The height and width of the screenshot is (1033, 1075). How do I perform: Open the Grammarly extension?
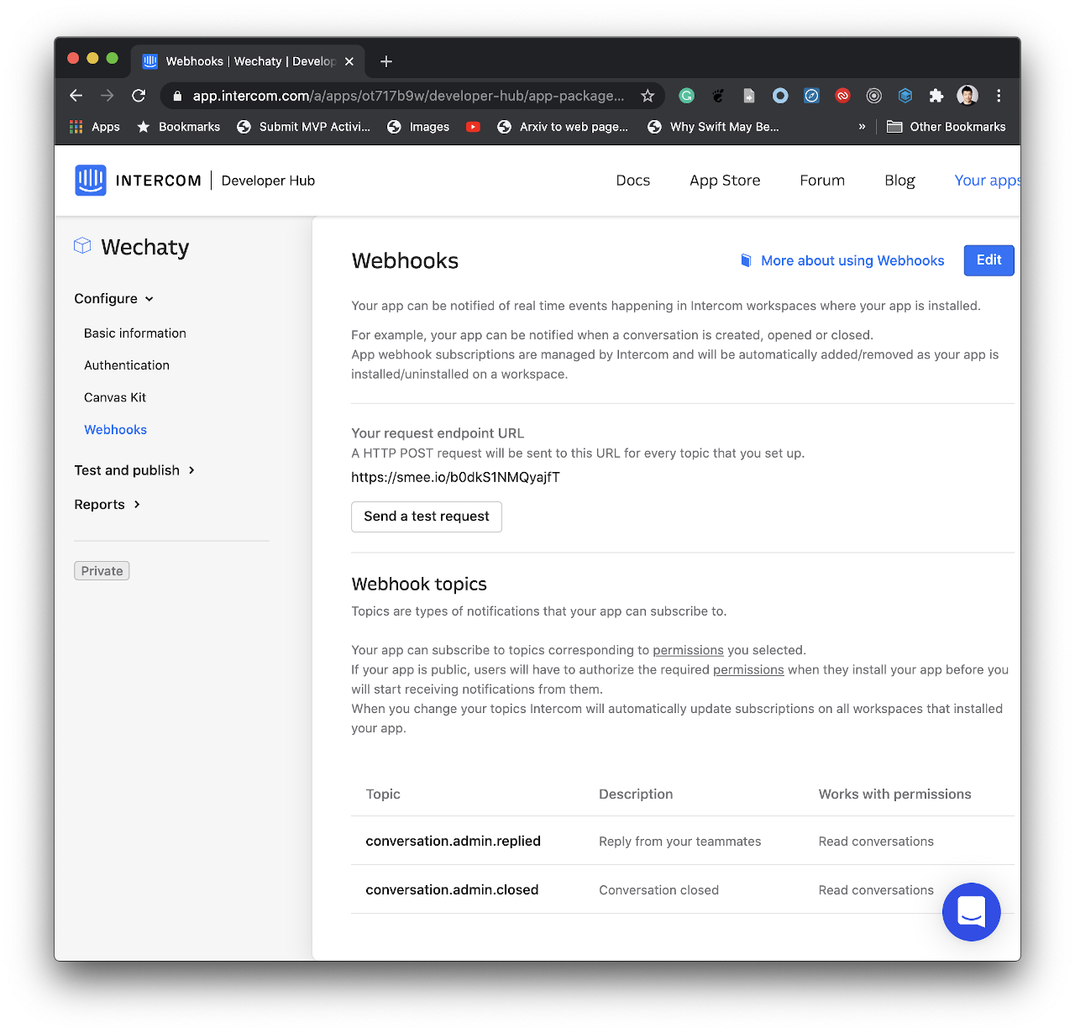[x=687, y=96]
